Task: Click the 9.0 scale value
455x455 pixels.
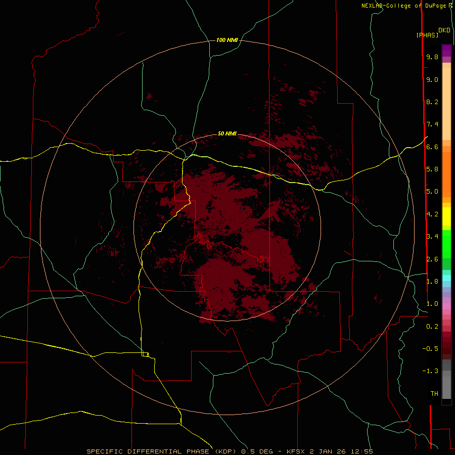Action: point(432,79)
